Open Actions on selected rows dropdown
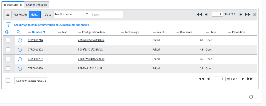Image resolution: width=266 pixels, height=106 pixels. (x=31, y=81)
